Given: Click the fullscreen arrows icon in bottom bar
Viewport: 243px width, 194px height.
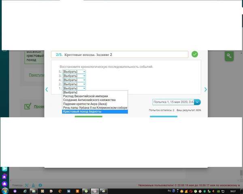Looking at the screenshot, I should [27, 185].
